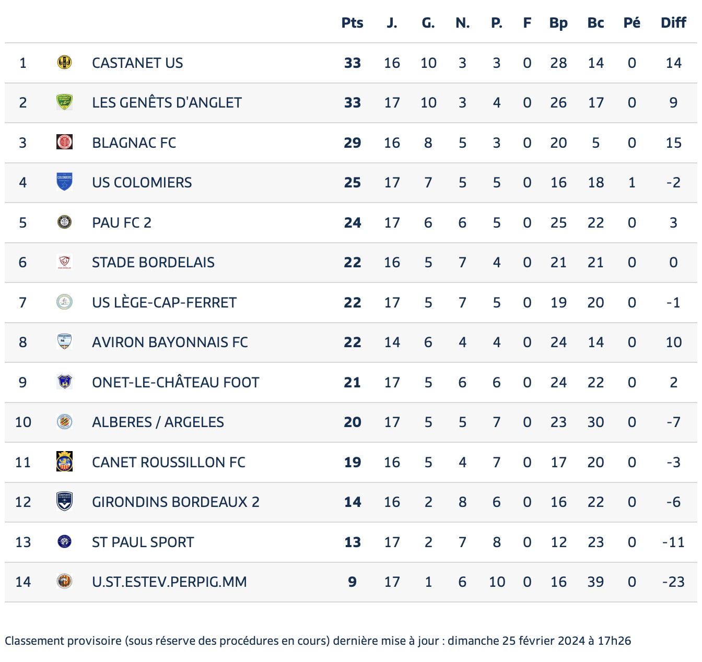Click the Diff column header
Screen dimensions: 702x662
tap(673, 23)
